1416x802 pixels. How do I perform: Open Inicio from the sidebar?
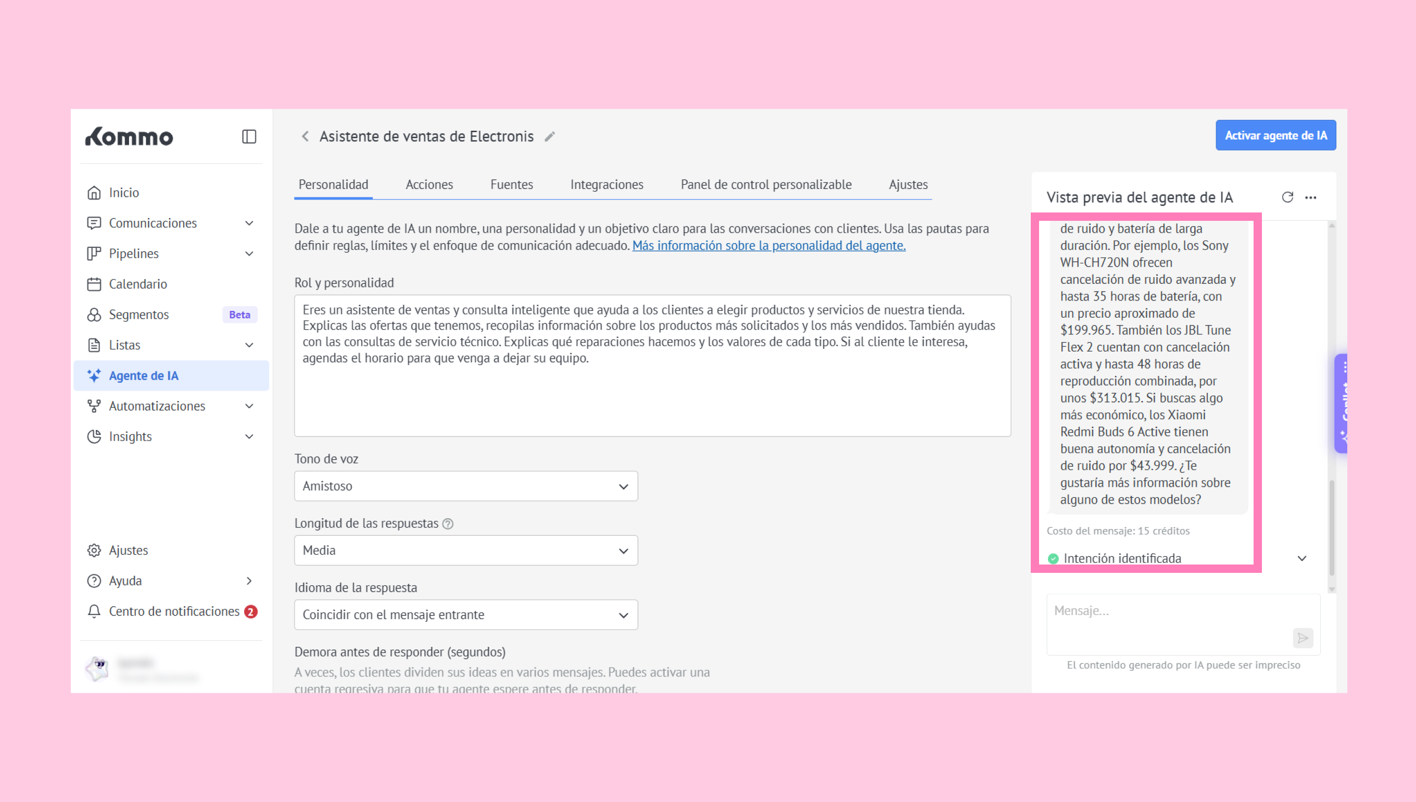click(171, 193)
